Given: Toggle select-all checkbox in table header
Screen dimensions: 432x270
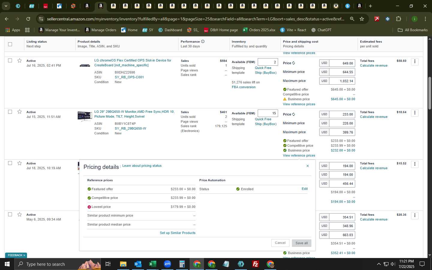Looking at the screenshot, I should coord(10,44).
